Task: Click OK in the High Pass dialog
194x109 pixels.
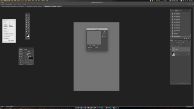Action: click(x=104, y=31)
